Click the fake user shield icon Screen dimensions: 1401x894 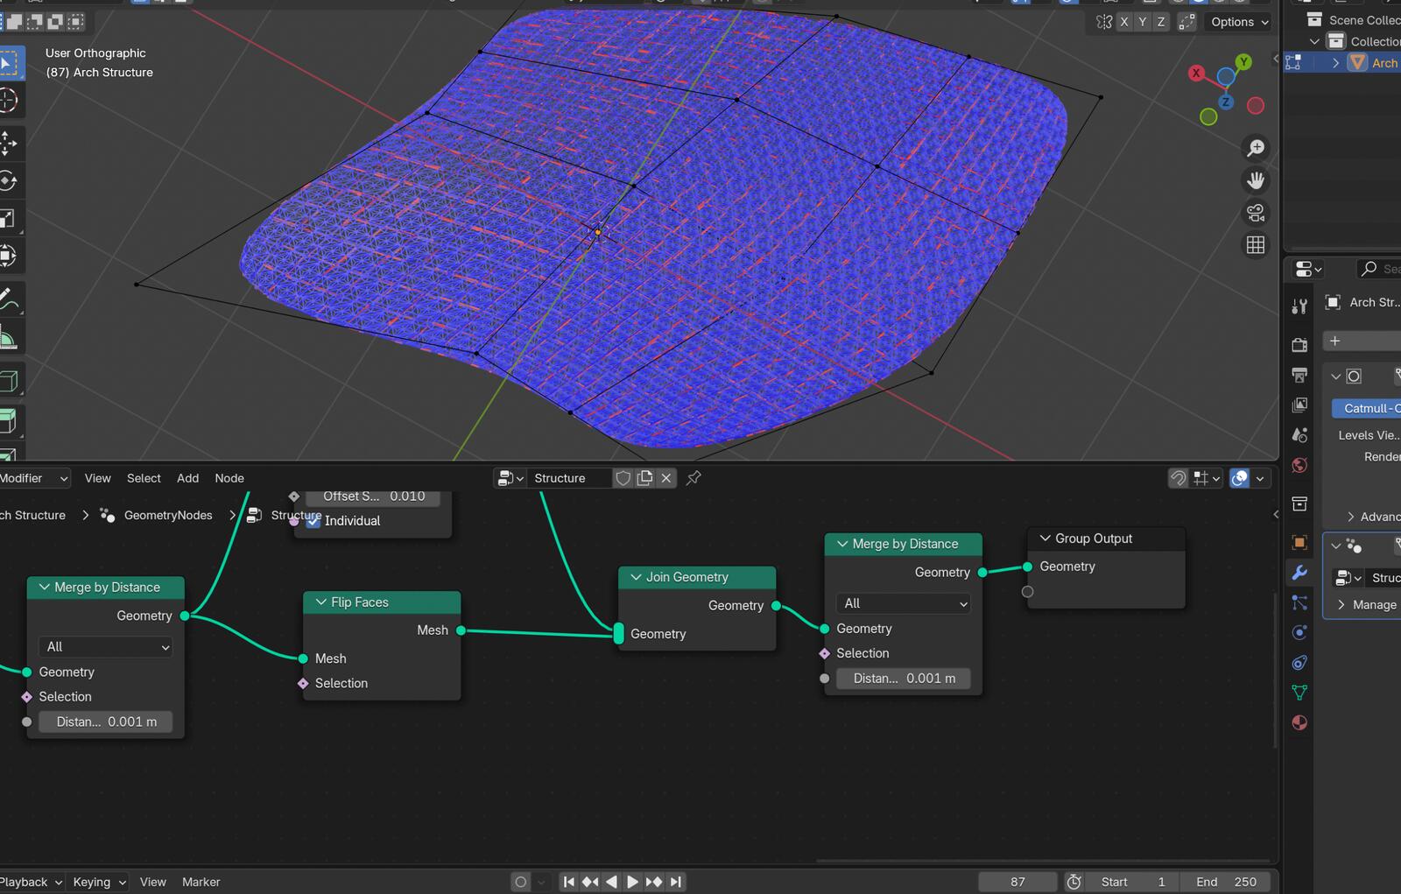coord(623,478)
